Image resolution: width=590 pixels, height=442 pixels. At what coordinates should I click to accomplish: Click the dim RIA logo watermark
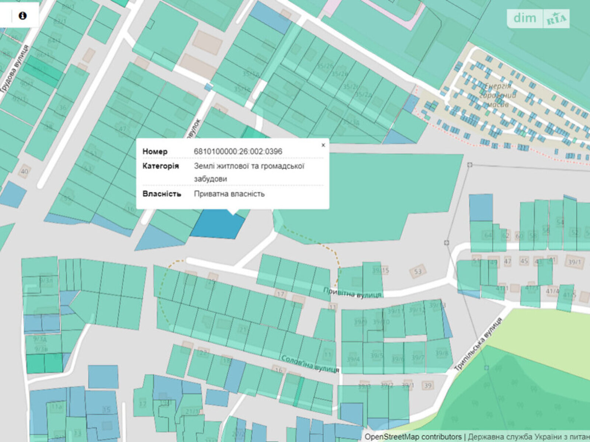(x=538, y=18)
